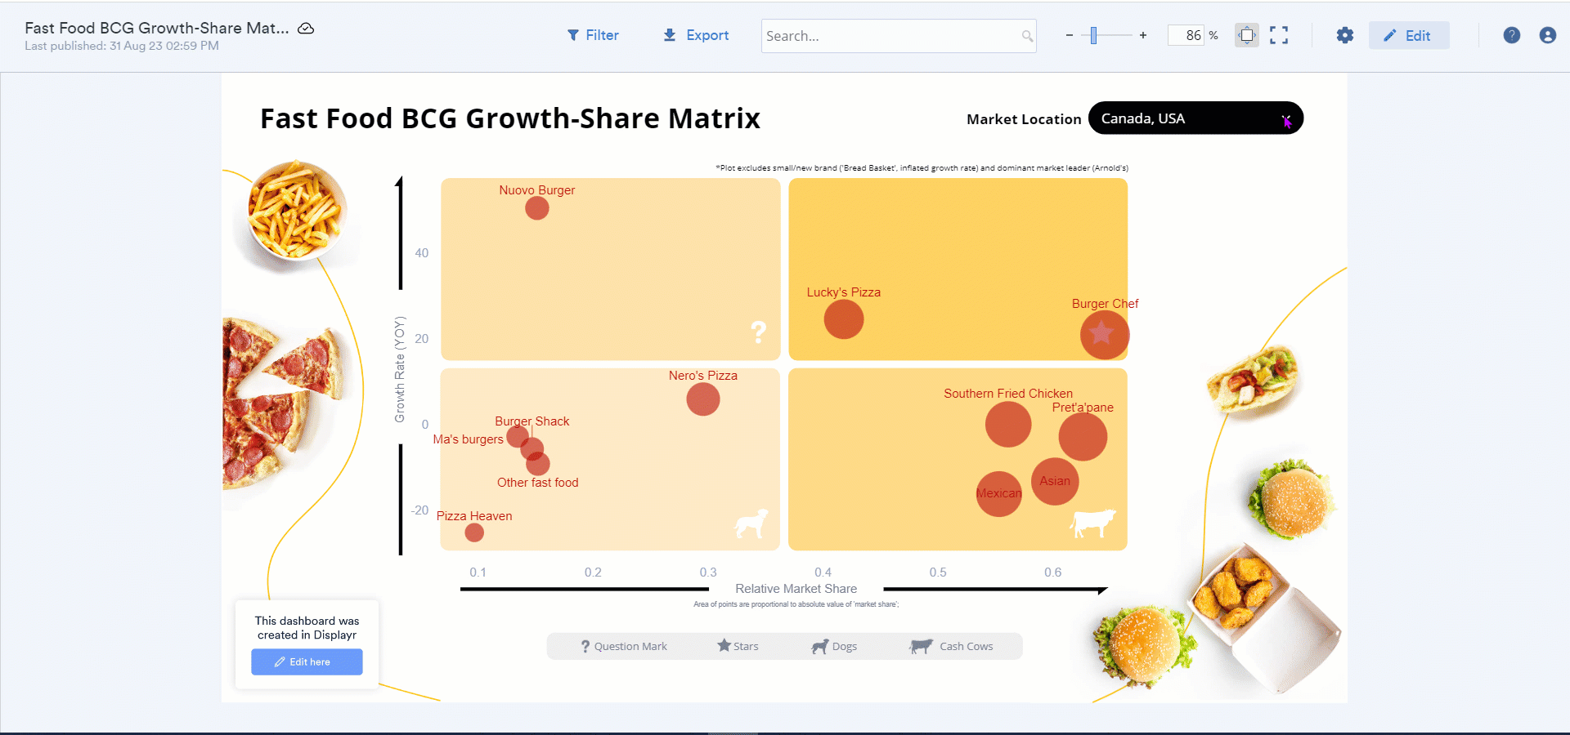Click the Lucky's Pizza bubble
Image resolution: width=1570 pixels, height=735 pixels.
843,319
